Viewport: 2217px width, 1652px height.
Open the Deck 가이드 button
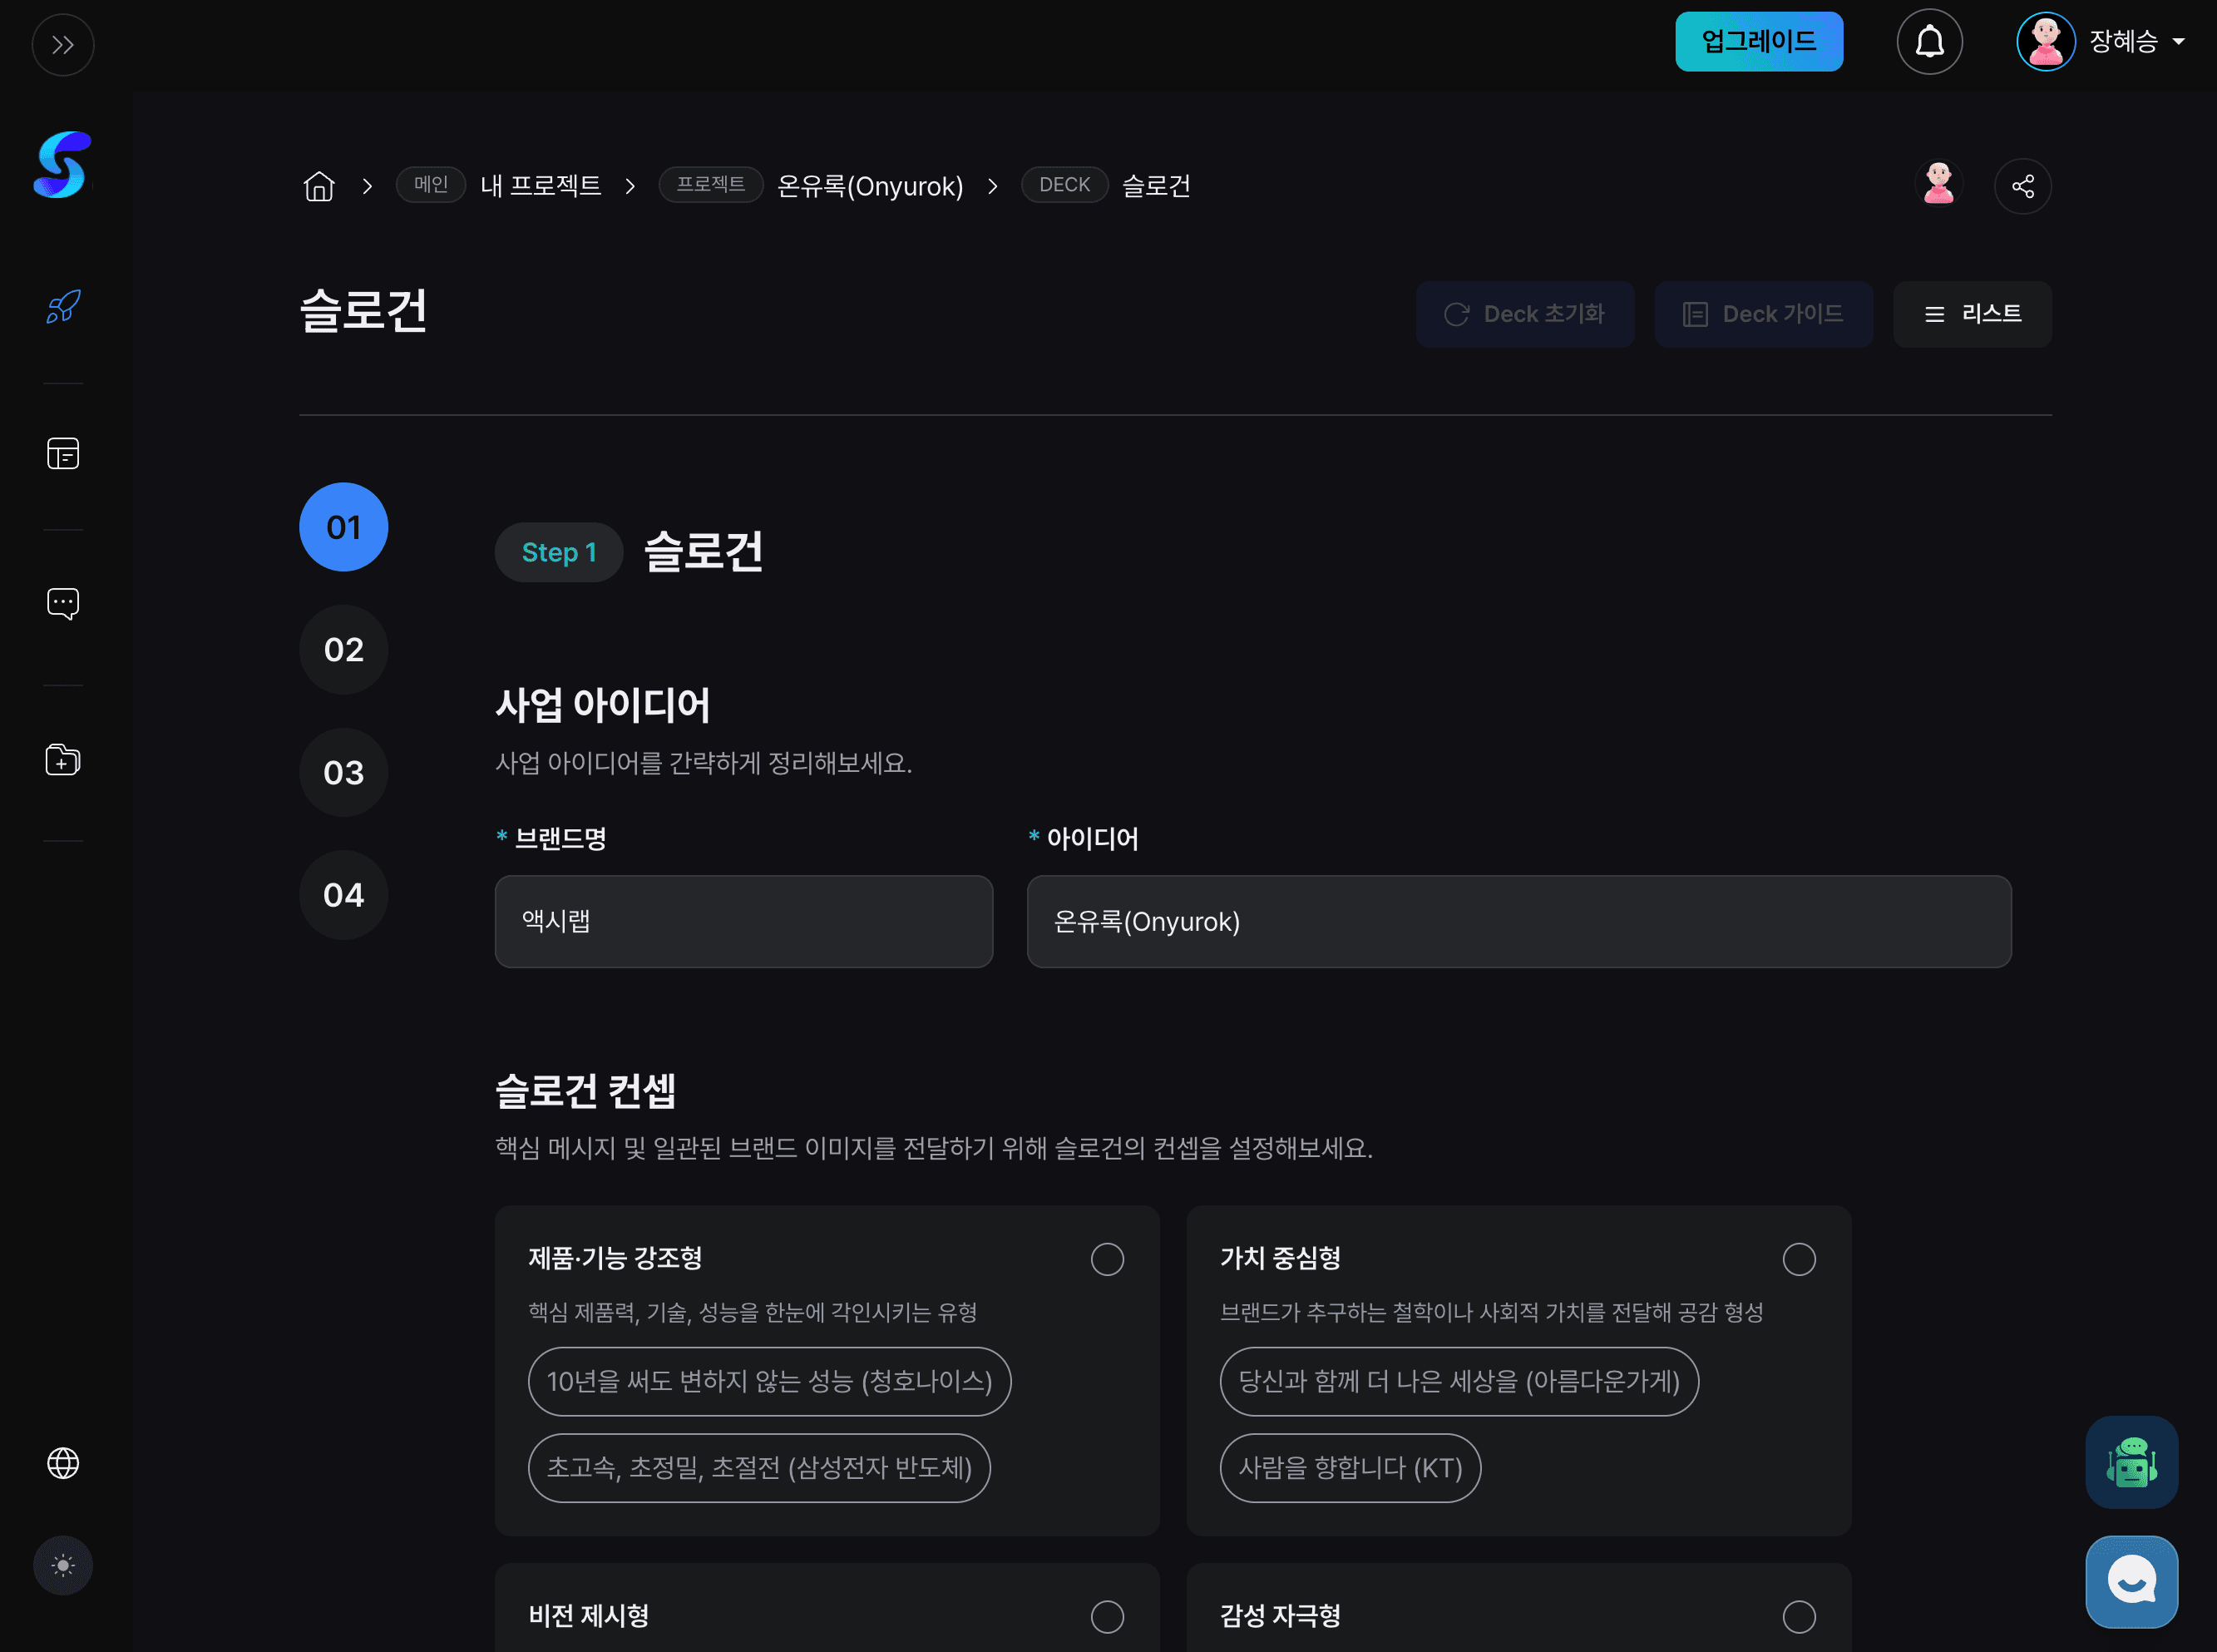1765,313
